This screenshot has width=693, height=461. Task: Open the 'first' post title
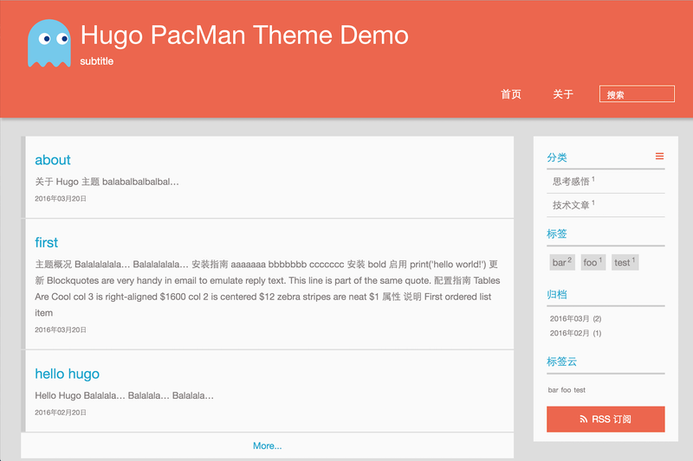(x=47, y=242)
